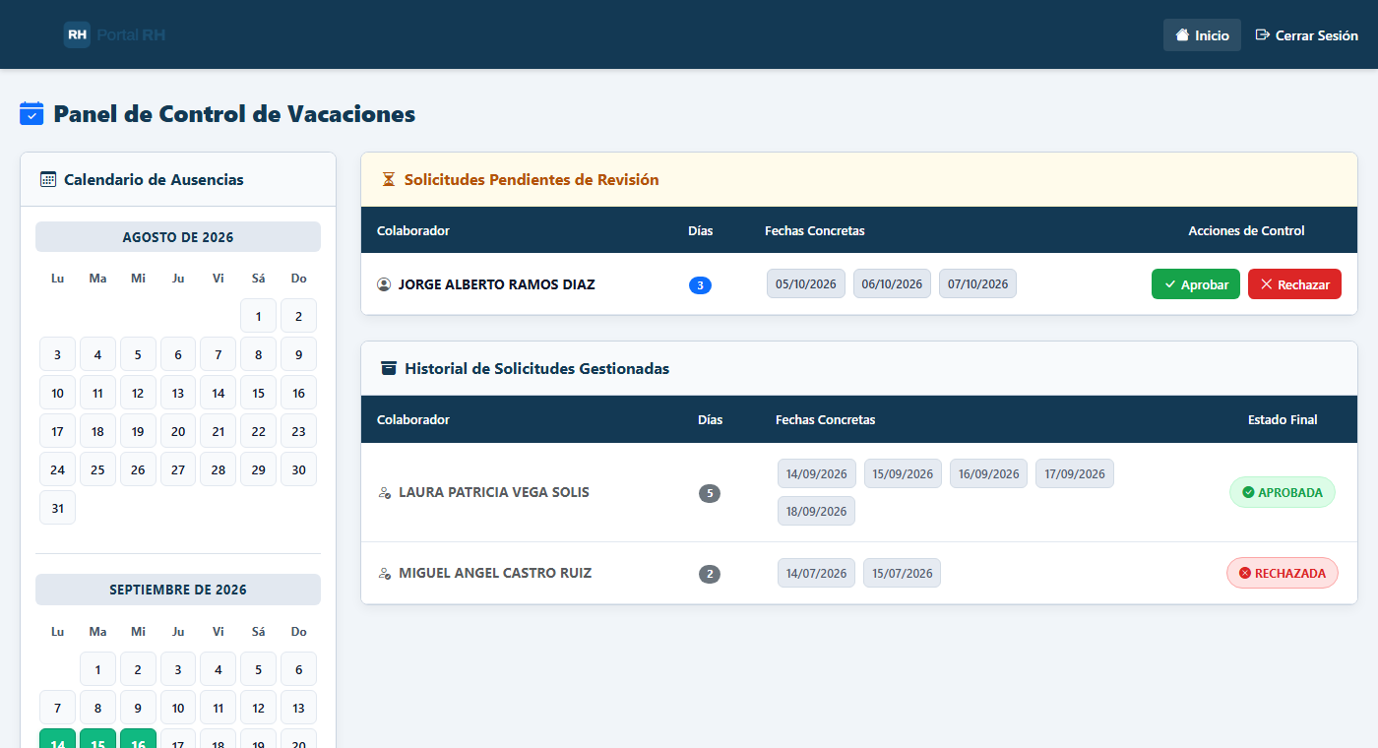Click the name JORGE ALBERTO RAMOS DIAZ
Image resolution: width=1378 pixels, height=748 pixels.
(497, 284)
